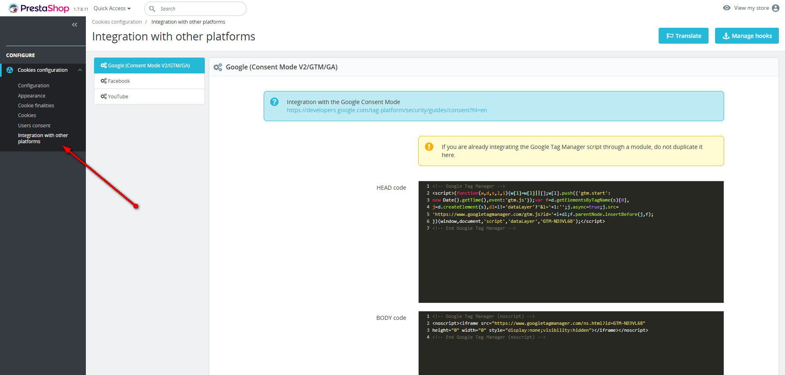Open Appearance in the sidebar

click(31, 96)
